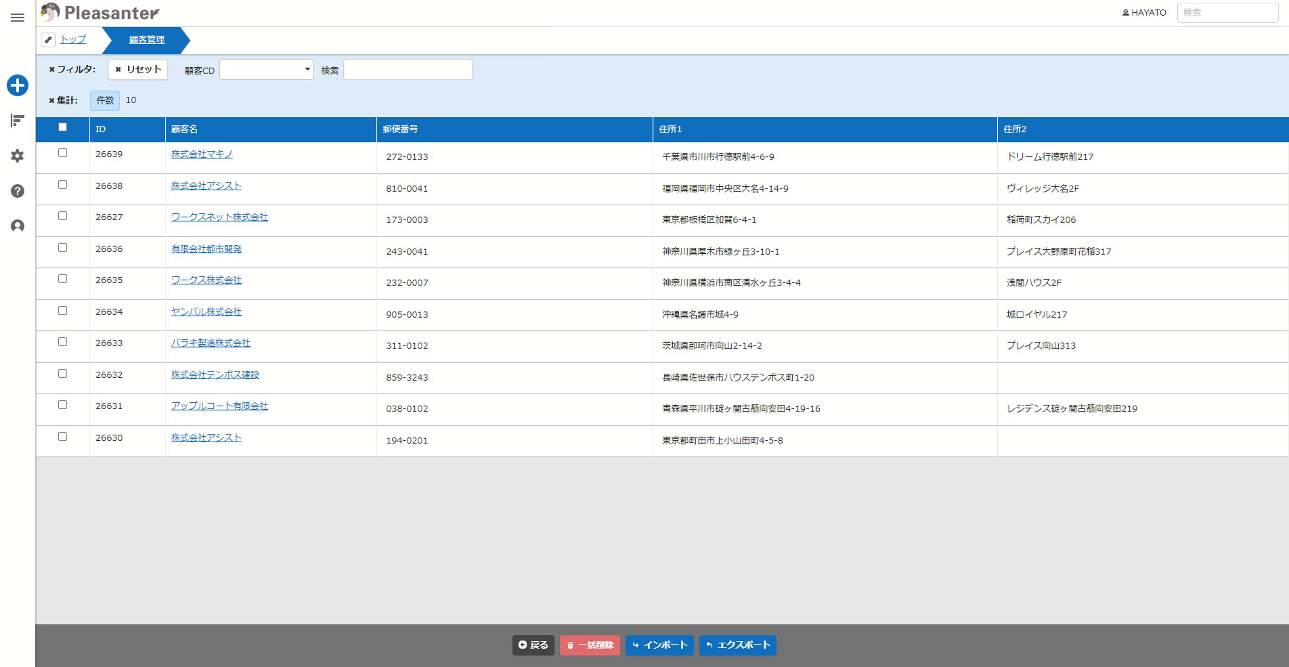Open the 顧客CD dropdown
The image size is (1289, 667).
(x=267, y=69)
